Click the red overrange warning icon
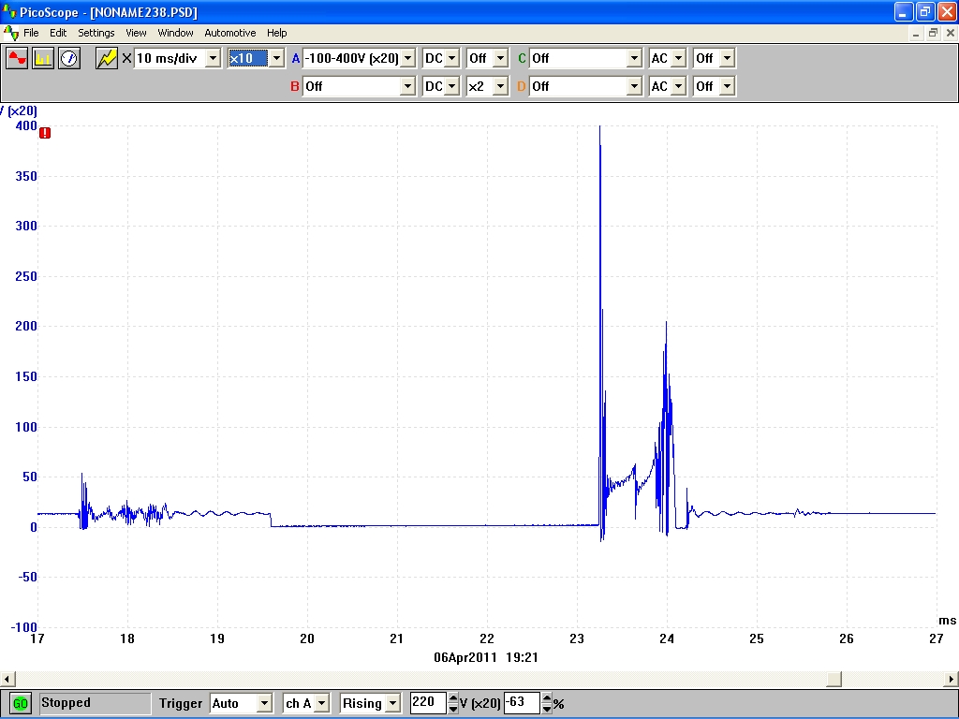This screenshot has height=719, width=959. point(45,133)
